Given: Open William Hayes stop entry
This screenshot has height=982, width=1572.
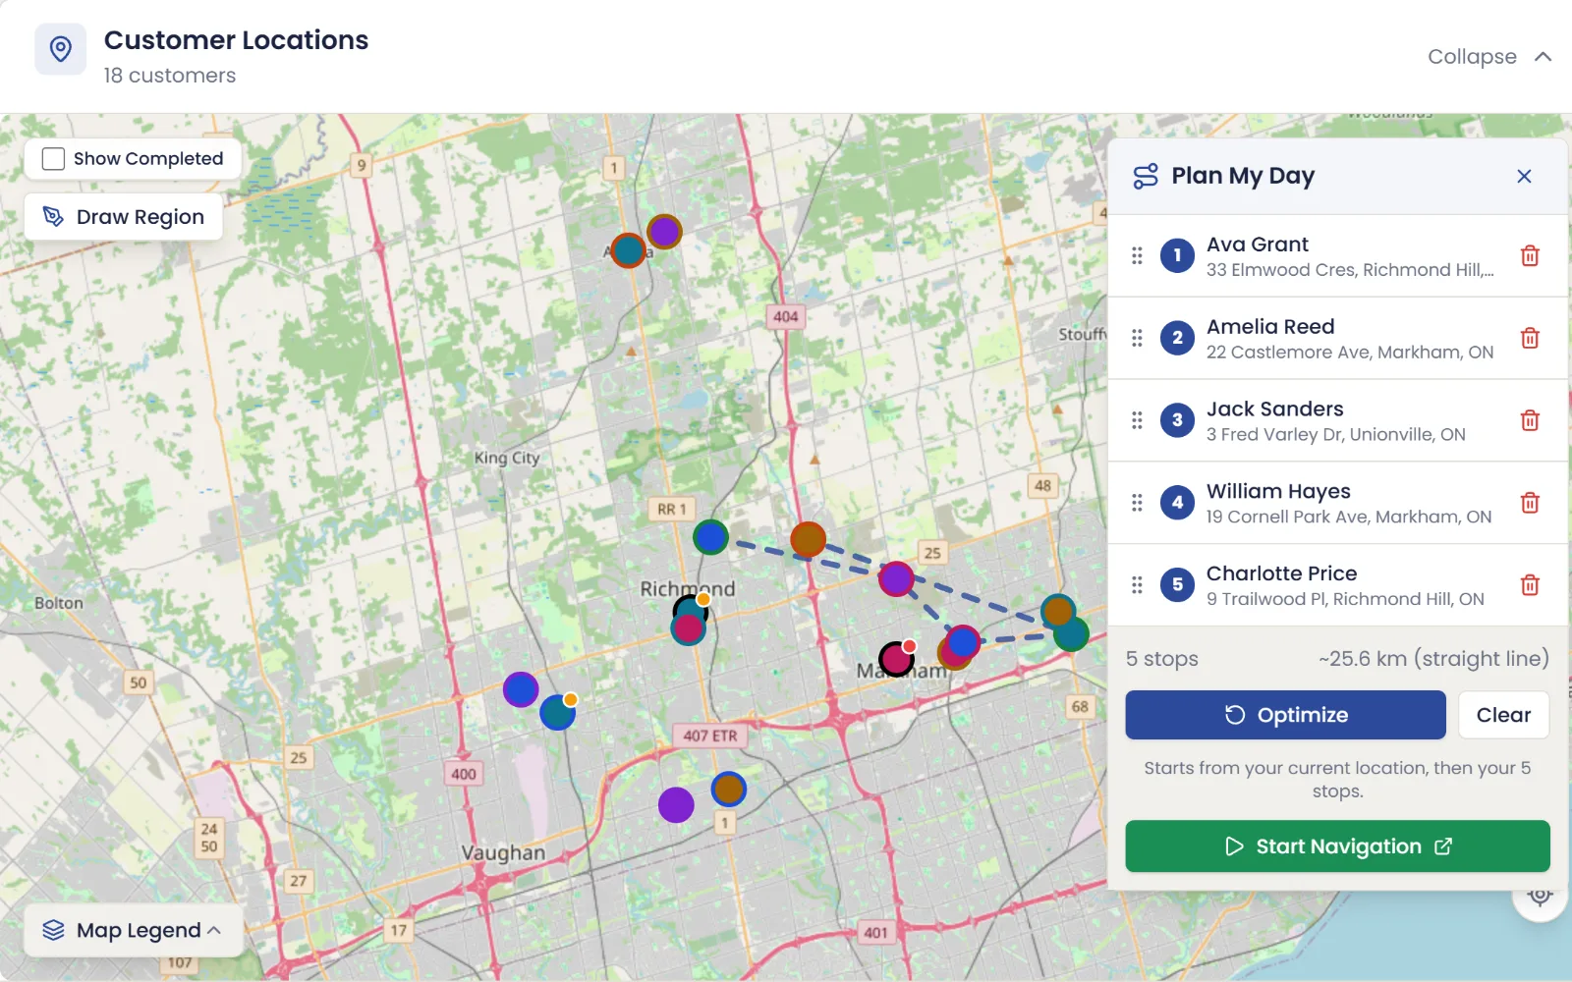Looking at the screenshot, I should click(x=1337, y=503).
